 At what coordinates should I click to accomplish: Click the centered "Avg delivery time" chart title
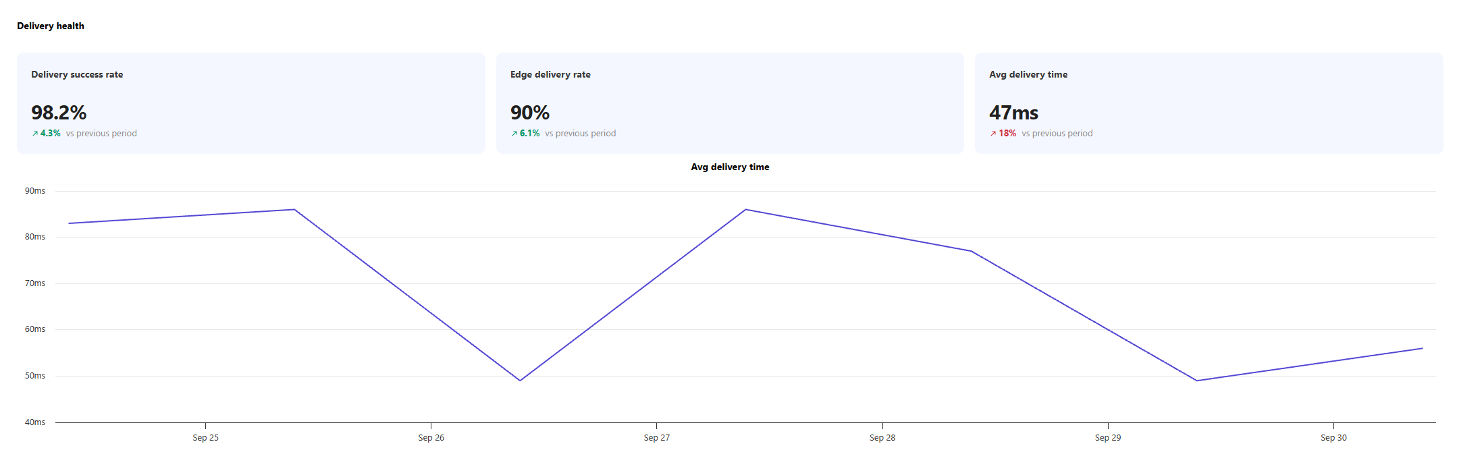tap(730, 167)
